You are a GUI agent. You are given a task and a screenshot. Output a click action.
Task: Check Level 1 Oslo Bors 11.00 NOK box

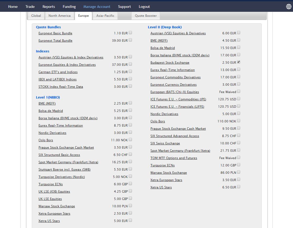pyautogui.click(x=130, y=140)
